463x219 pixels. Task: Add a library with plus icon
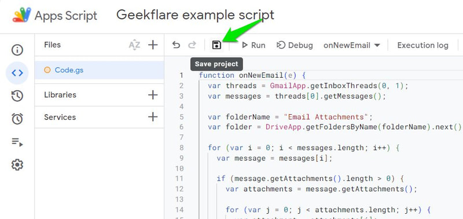point(153,95)
